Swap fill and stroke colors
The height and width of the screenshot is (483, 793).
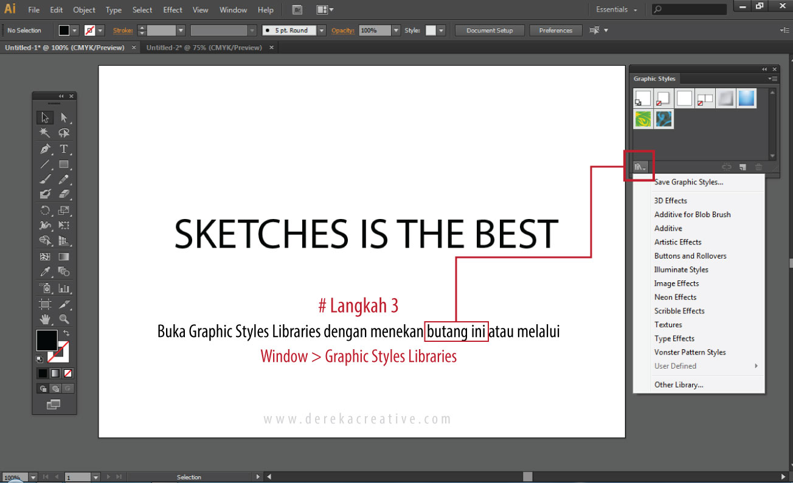coord(66,333)
